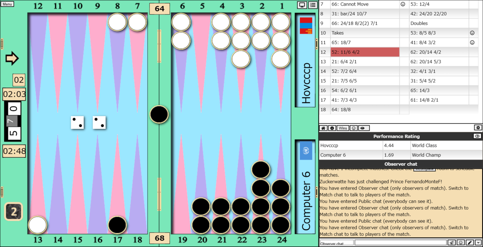This screenshot has width=483, height=247.
Task: Click the yellow turn indicator arrow
Action: point(12,58)
